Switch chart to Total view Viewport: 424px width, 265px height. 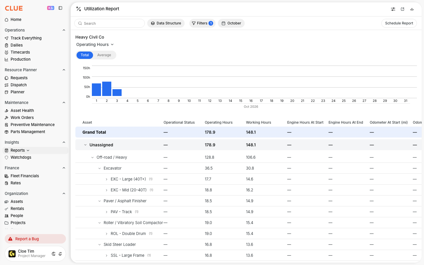pyautogui.click(x=85, y=55)
